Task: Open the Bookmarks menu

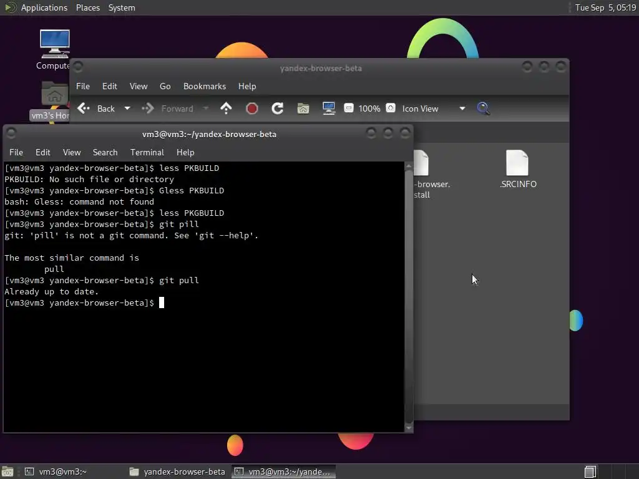Action: (x=205, y=86)
